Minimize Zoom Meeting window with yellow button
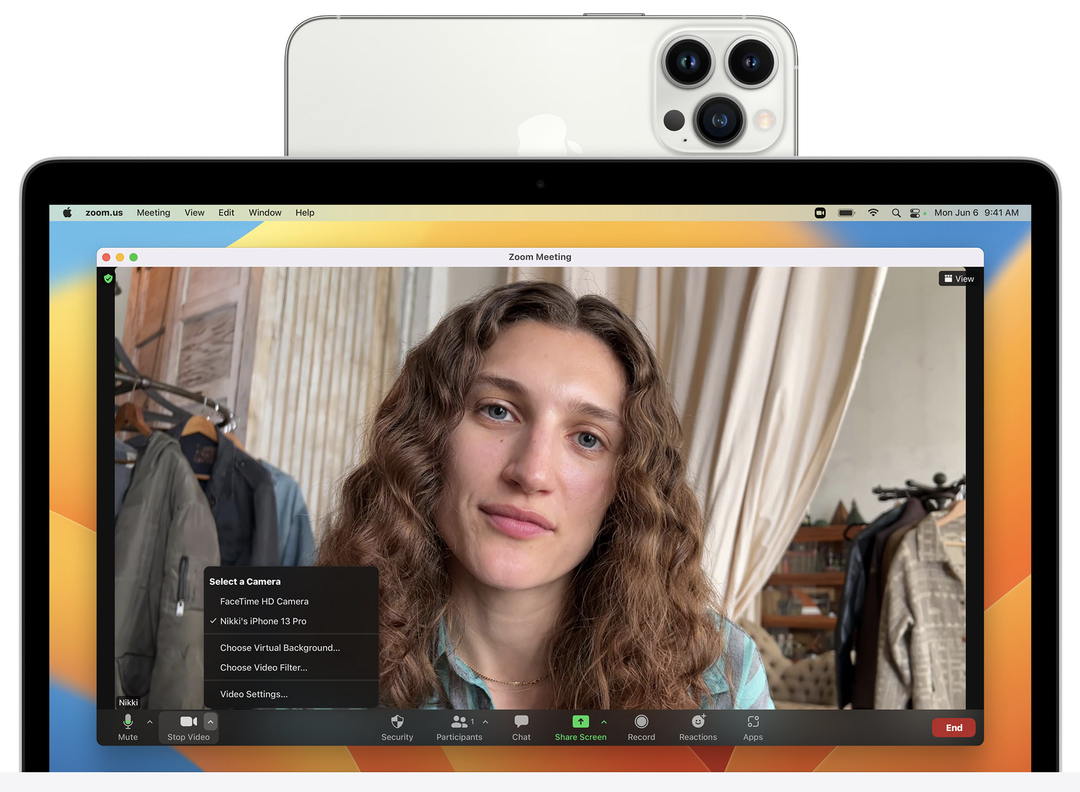The height and width of the screenshot is (792, 1080). coord(120,257)
